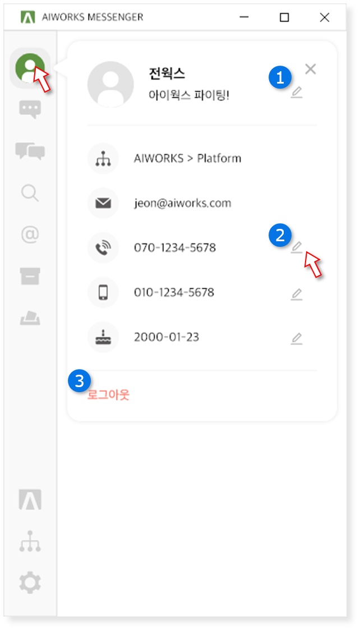This screenshot has width=360, height=630.
Task: Open the file tray icon in sidebar
Action: click(x=30, y=318)
